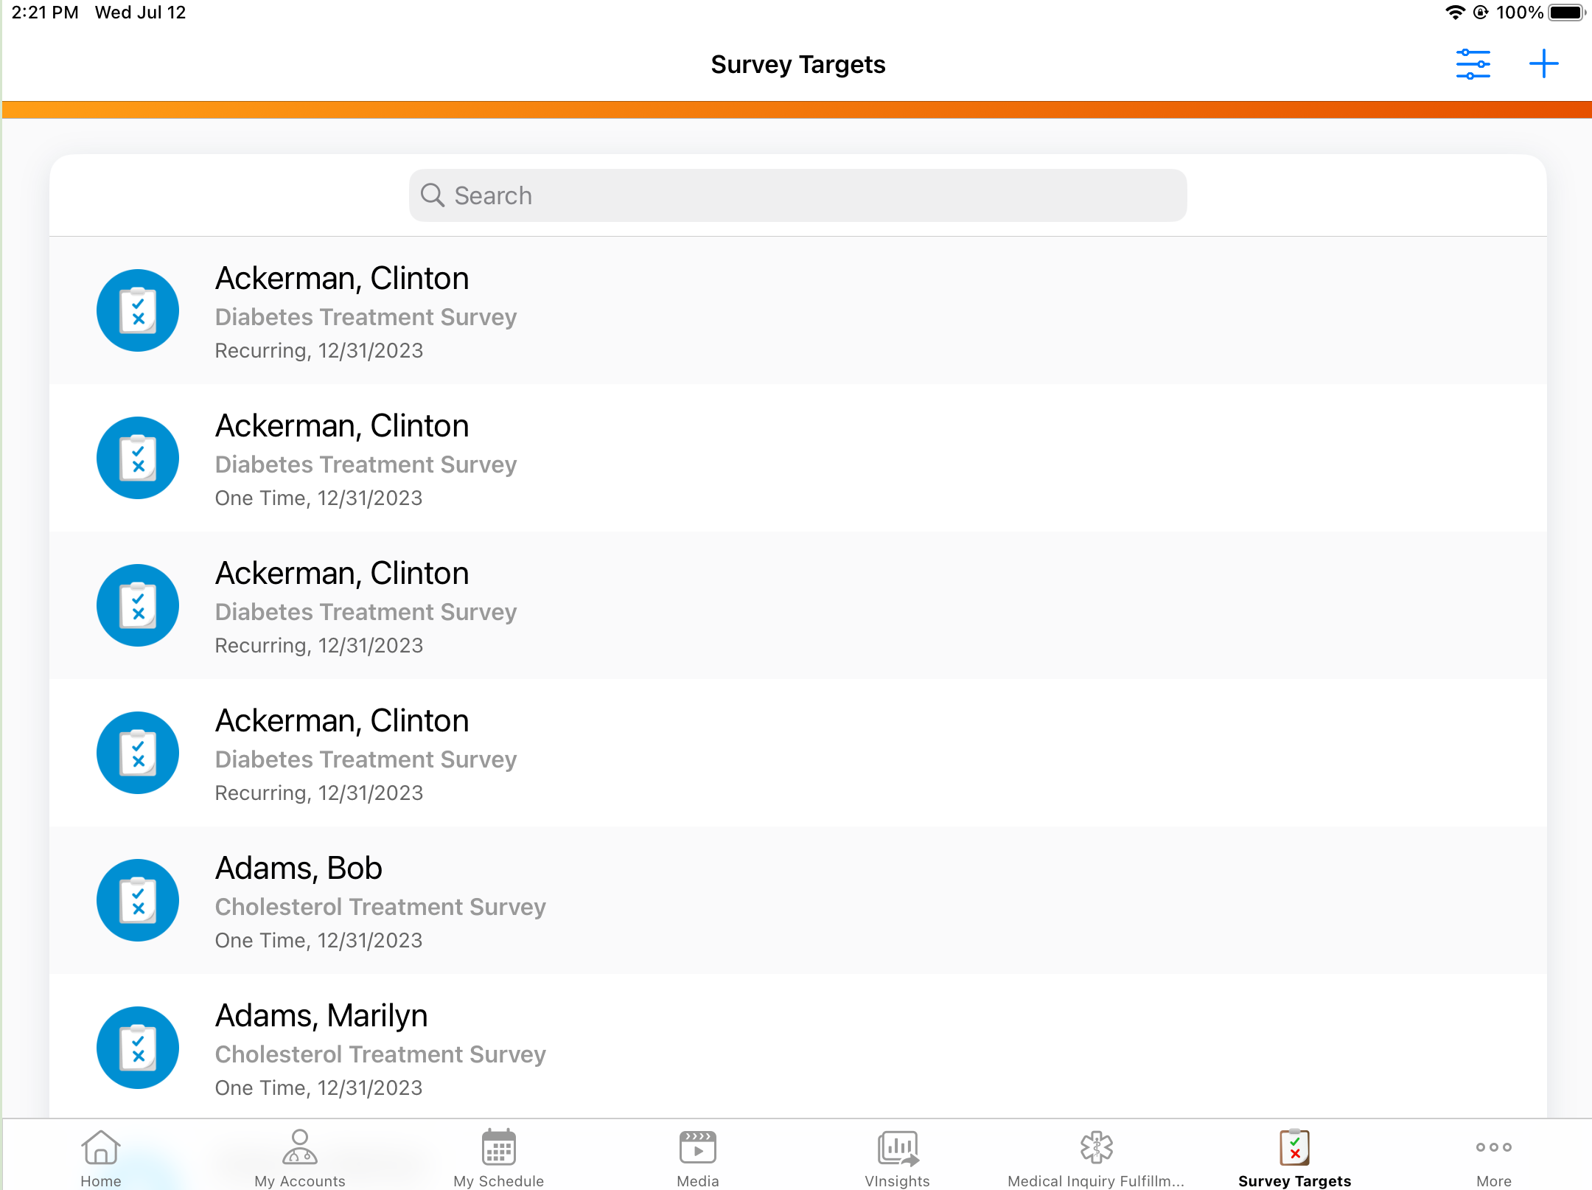Screen dimensions: 1592x1190
Task: Tap the battery indicator in status bar
Action: (1565, 13)
